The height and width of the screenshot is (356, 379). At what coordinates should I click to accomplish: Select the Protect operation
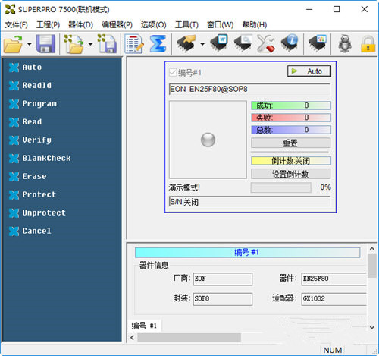pos(33,195)
